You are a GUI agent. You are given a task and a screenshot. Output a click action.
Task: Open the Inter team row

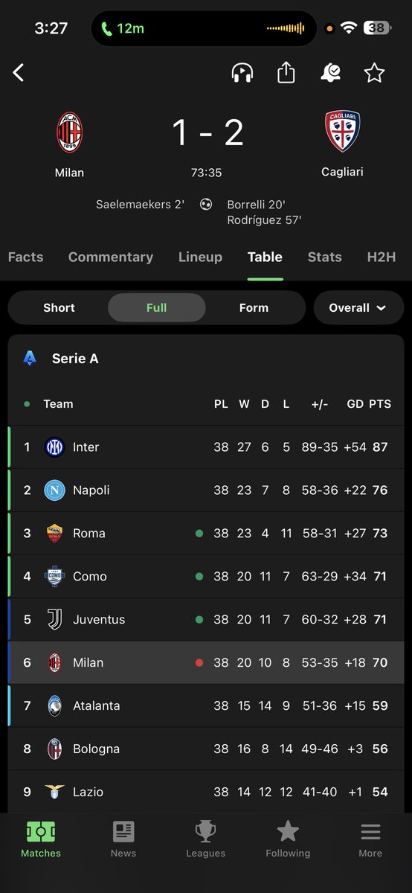point(206,447)
